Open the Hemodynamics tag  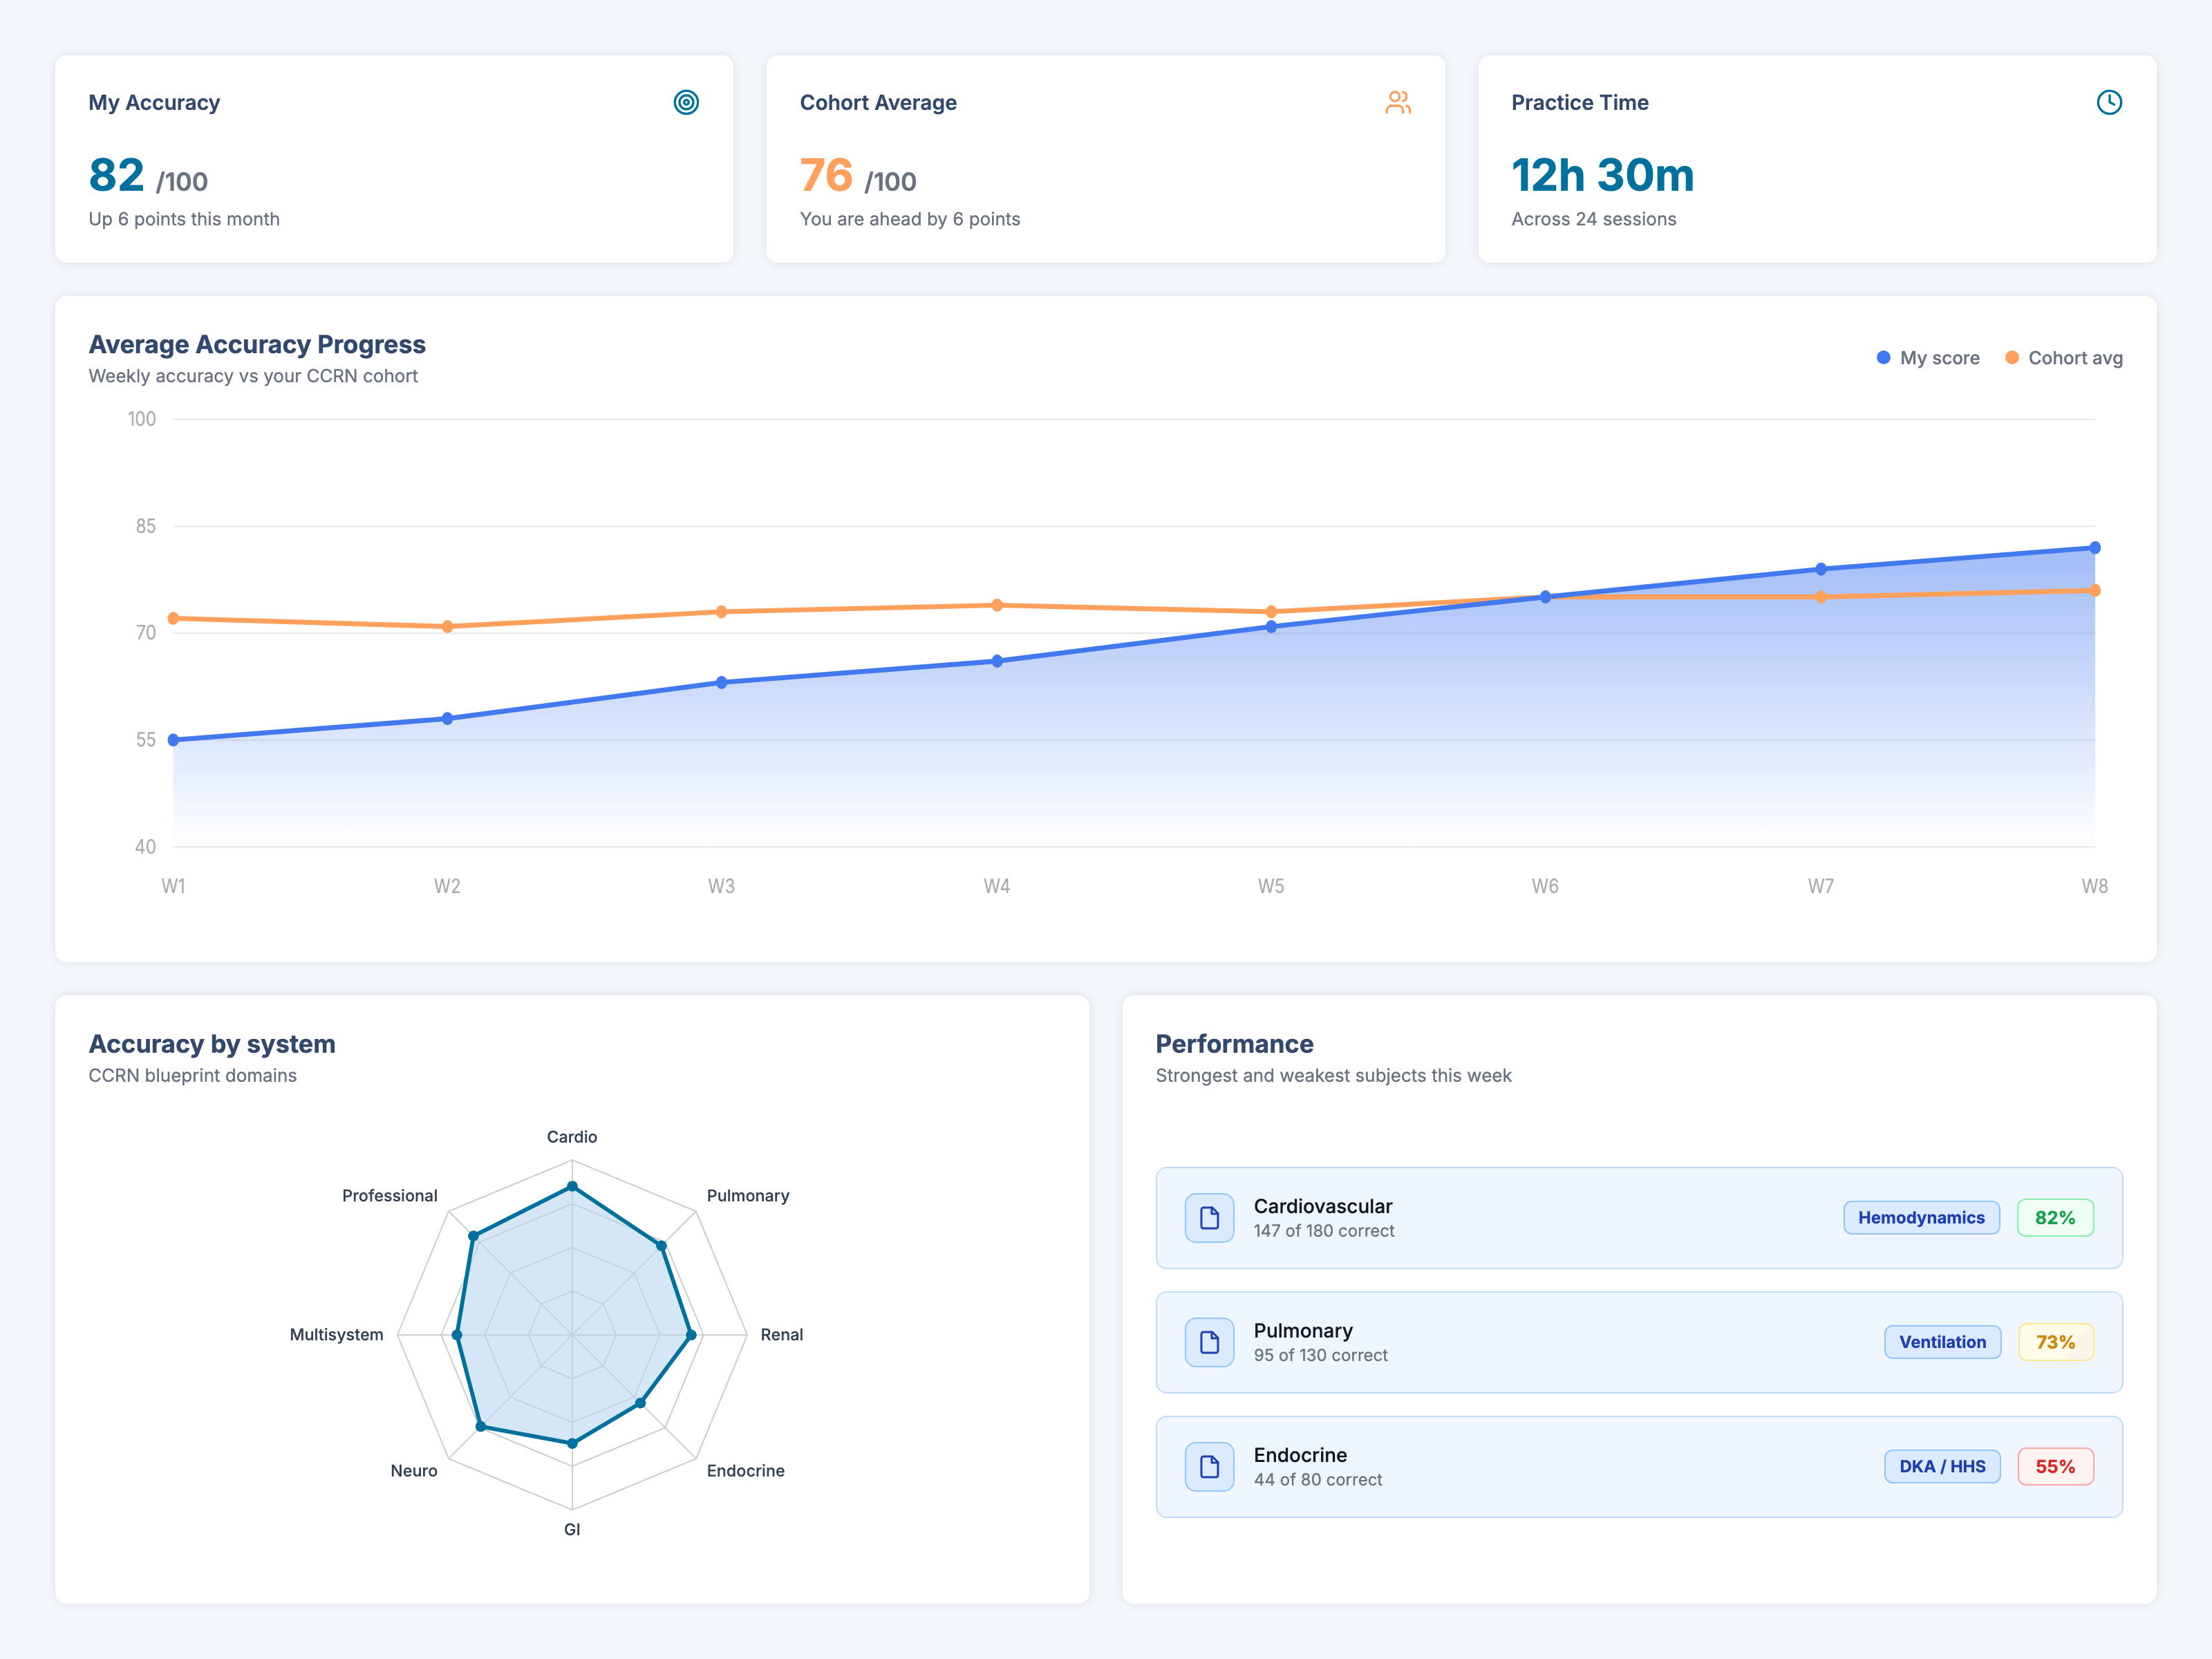1921,1218
